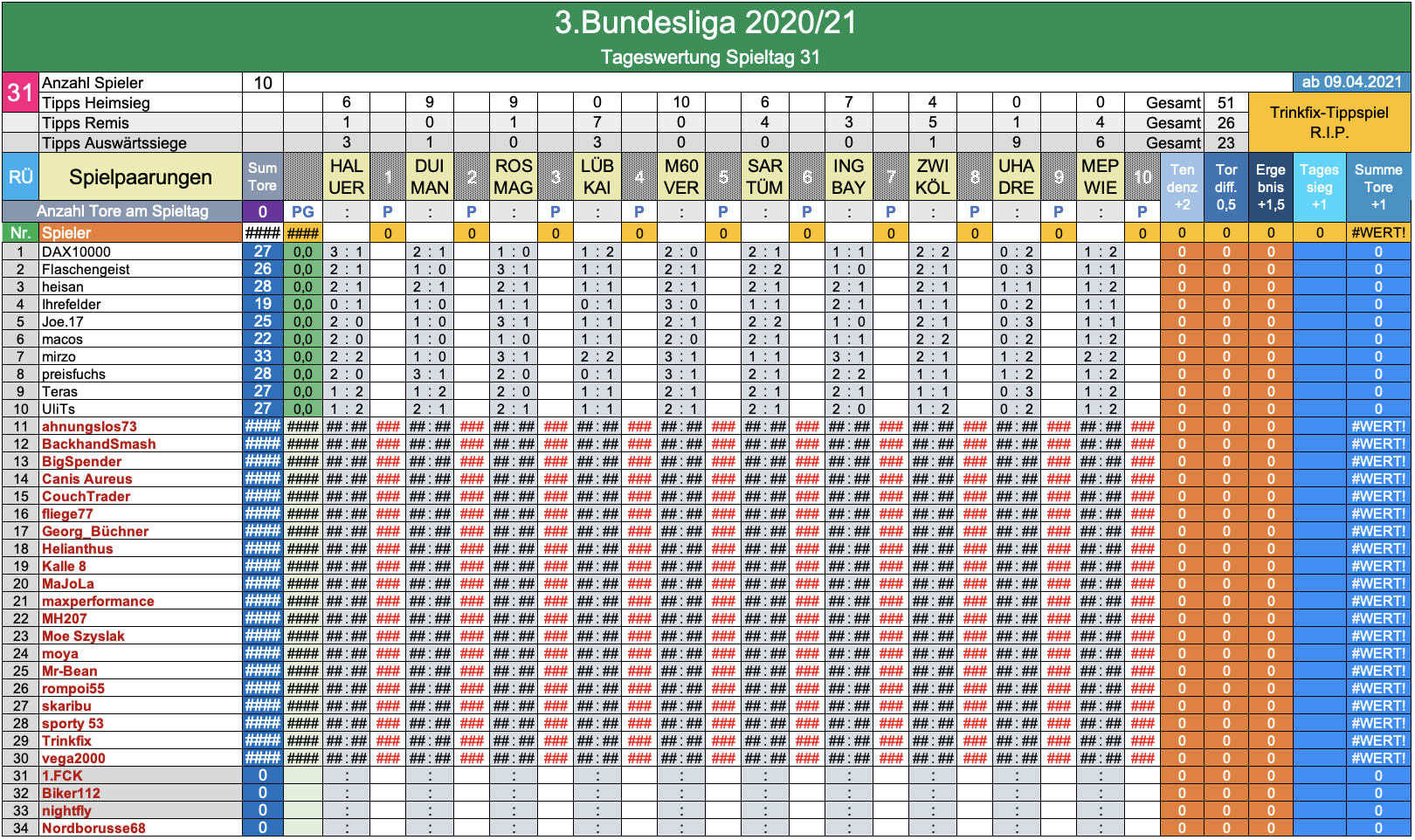Click red player name Georg_Büchner

click(x=95, y=531)
